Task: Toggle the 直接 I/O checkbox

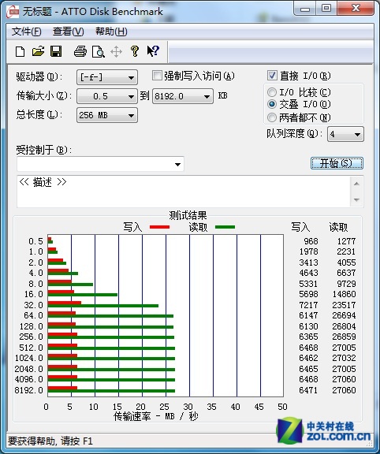Action: [272, 76]
